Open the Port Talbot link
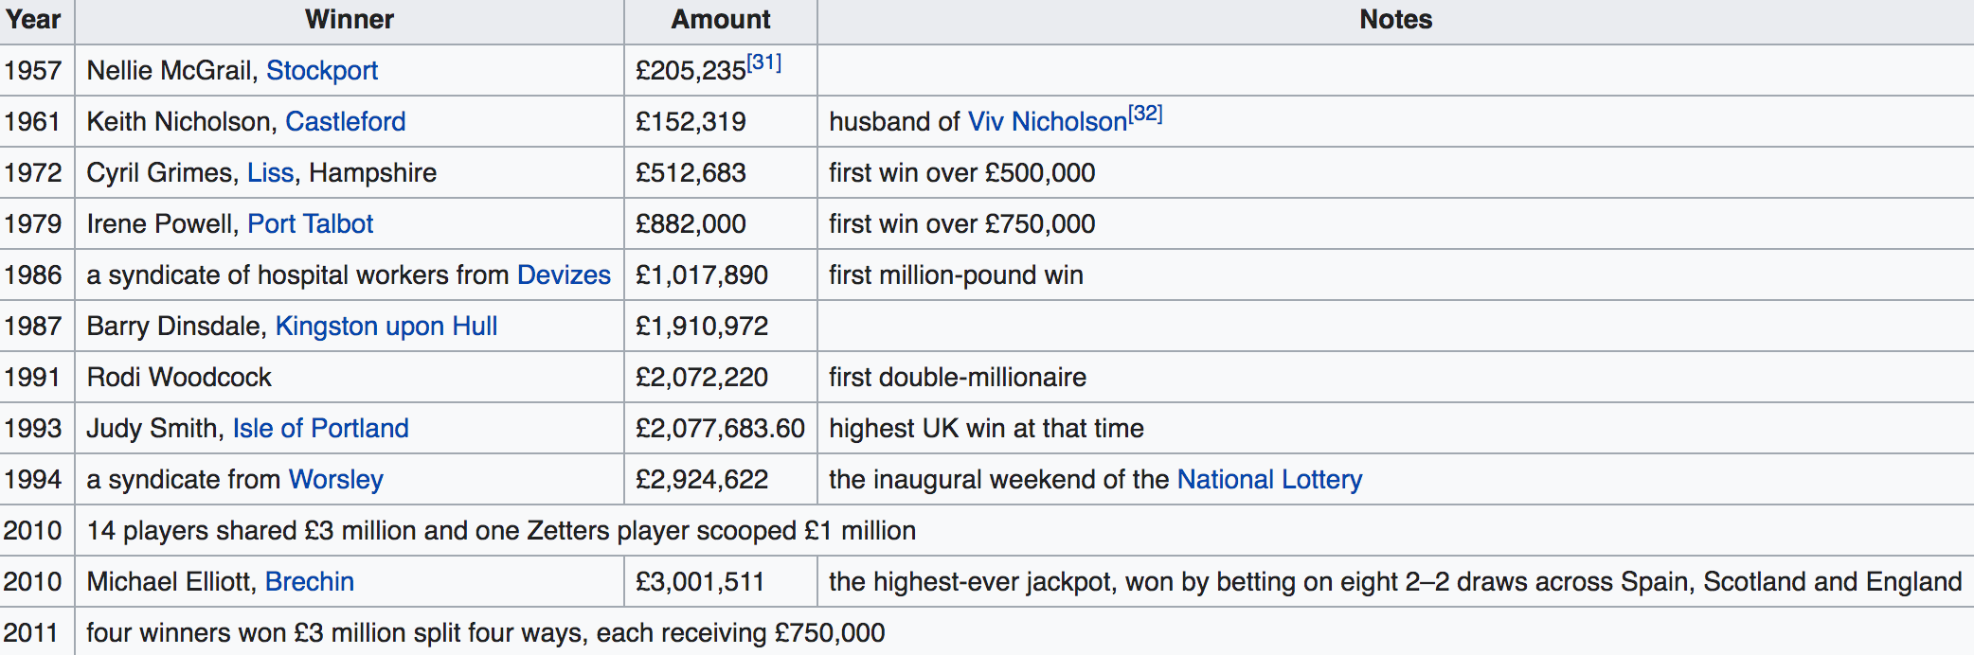The width and height of the screenshot is (1974, 655). click(311, 224)
